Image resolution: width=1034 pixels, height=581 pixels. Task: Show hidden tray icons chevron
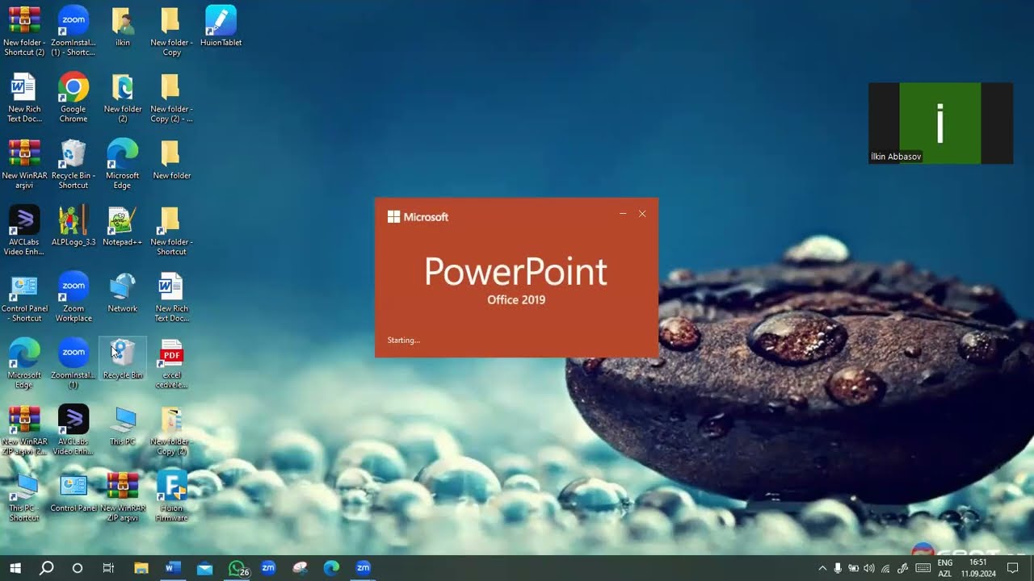(822, 568)
